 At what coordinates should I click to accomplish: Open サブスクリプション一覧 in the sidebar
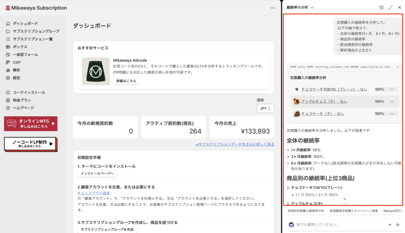(32, 39)
